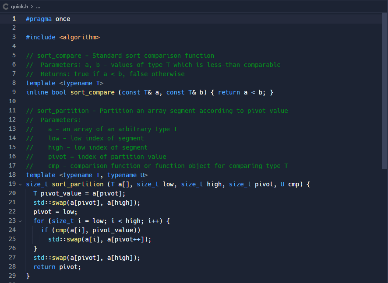Click line number 15 in the gutter
The width and height of the screenshot is (388, 283).
coord(12,147)
